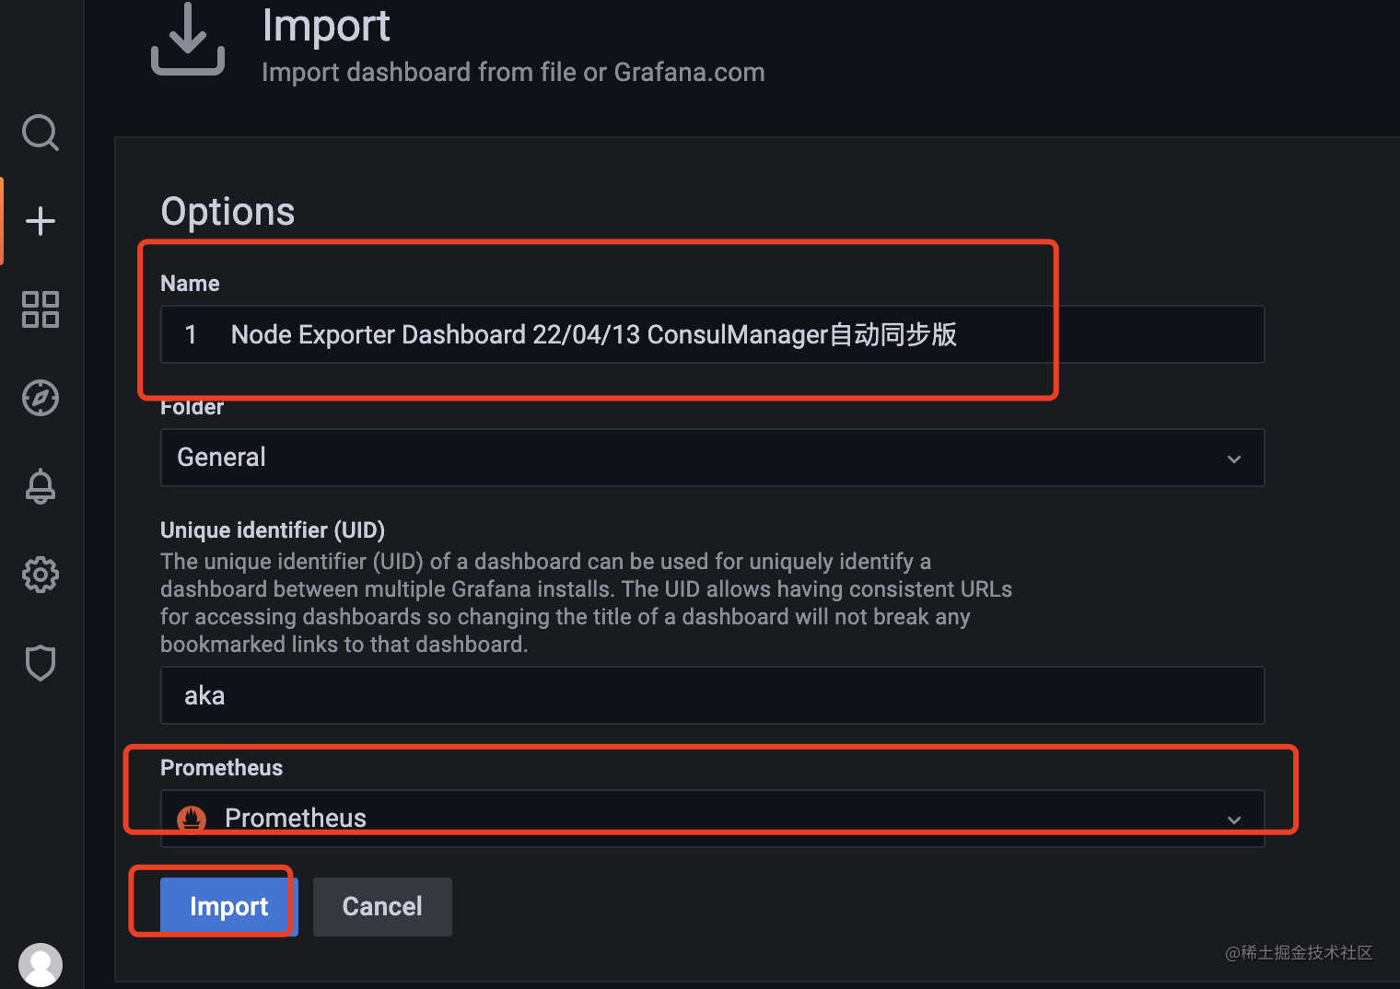Open the Server Admin shield icon
Viewport: 1400px width, 989px height.
(41, 663)
